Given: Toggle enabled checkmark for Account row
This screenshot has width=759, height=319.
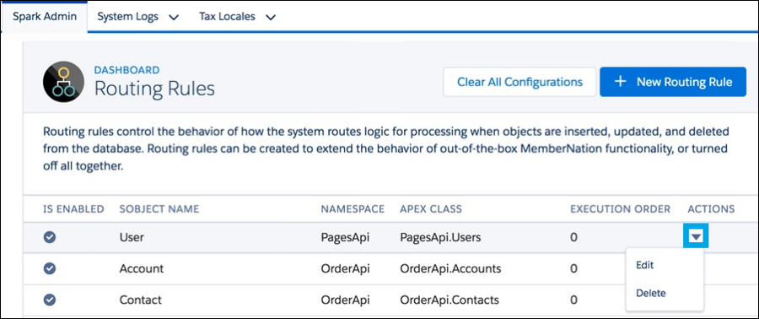Looking at the screenshot, I should click(x=50, y=268).
